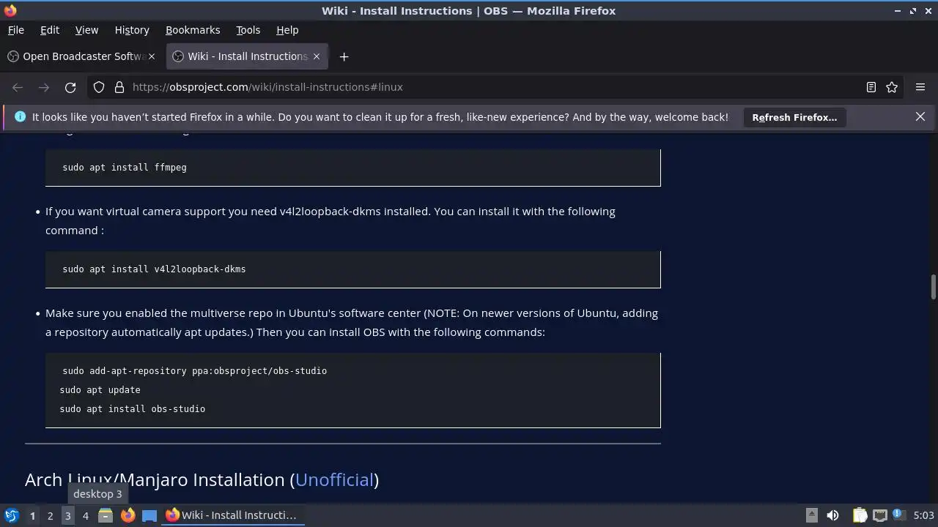
Task: Click the Refresh Firefox… button
Action: tap(794, 117)
